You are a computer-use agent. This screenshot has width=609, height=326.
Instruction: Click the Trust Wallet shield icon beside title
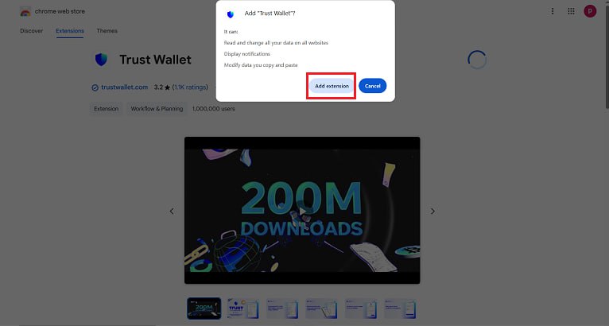coord(101,60)
